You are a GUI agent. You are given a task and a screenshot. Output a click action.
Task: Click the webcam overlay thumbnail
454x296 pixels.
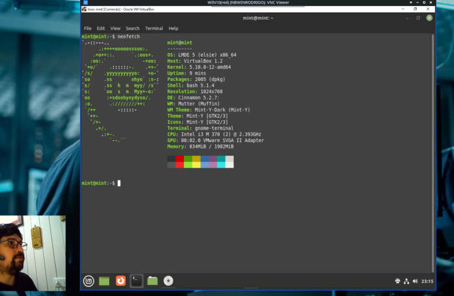tap(33, 253)
